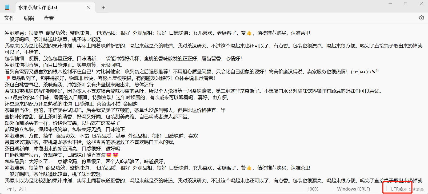Click the UTF-8 encoding indicator
The image size is (428, 194).
click(397, 189)
